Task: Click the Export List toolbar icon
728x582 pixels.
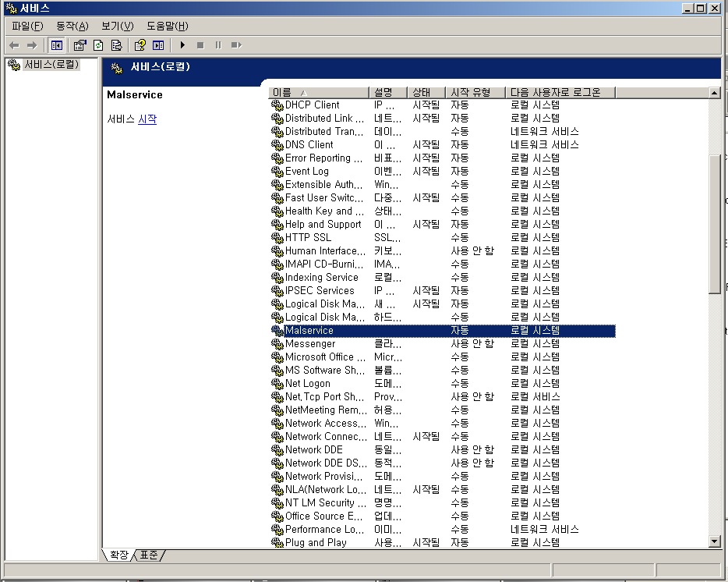Action: 116,45
